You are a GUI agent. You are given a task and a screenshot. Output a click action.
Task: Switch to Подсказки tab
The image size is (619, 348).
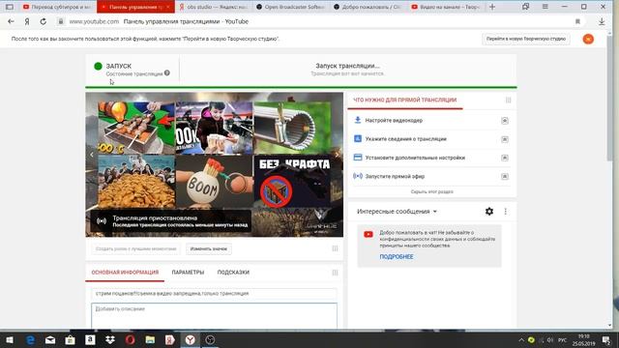pos(233,273)
